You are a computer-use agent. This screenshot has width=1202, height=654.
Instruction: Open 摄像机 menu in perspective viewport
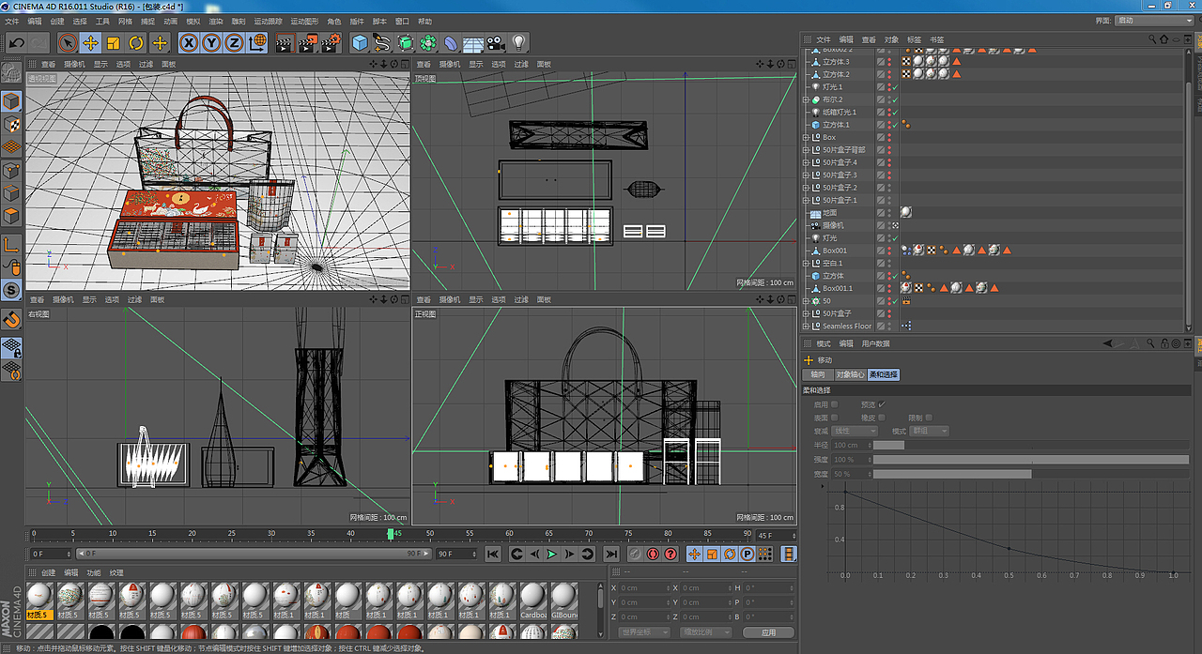point(74,64)
